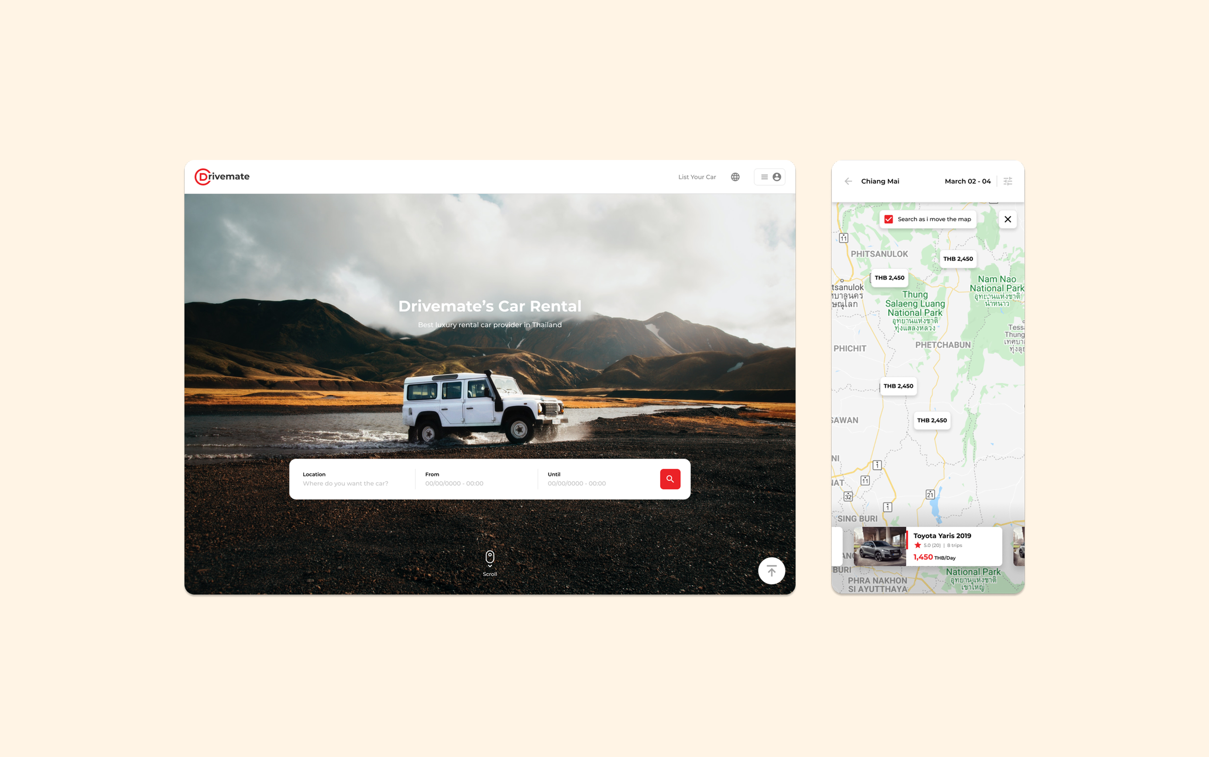Viewport: 1209px width, 757px height.
Task: Open the Until date picker field
Action: tap(576, 483)
